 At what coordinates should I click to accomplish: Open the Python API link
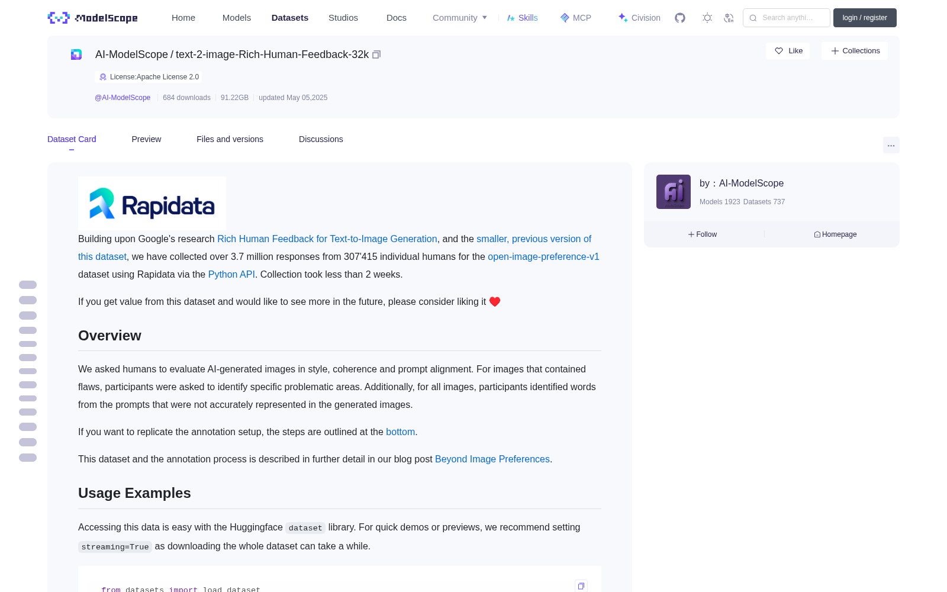pos(231,274)
